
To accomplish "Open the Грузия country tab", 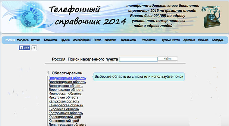I will coord(65,40).
